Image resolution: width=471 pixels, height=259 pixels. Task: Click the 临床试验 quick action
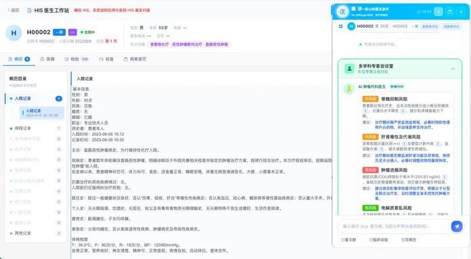tap(379, 239)
